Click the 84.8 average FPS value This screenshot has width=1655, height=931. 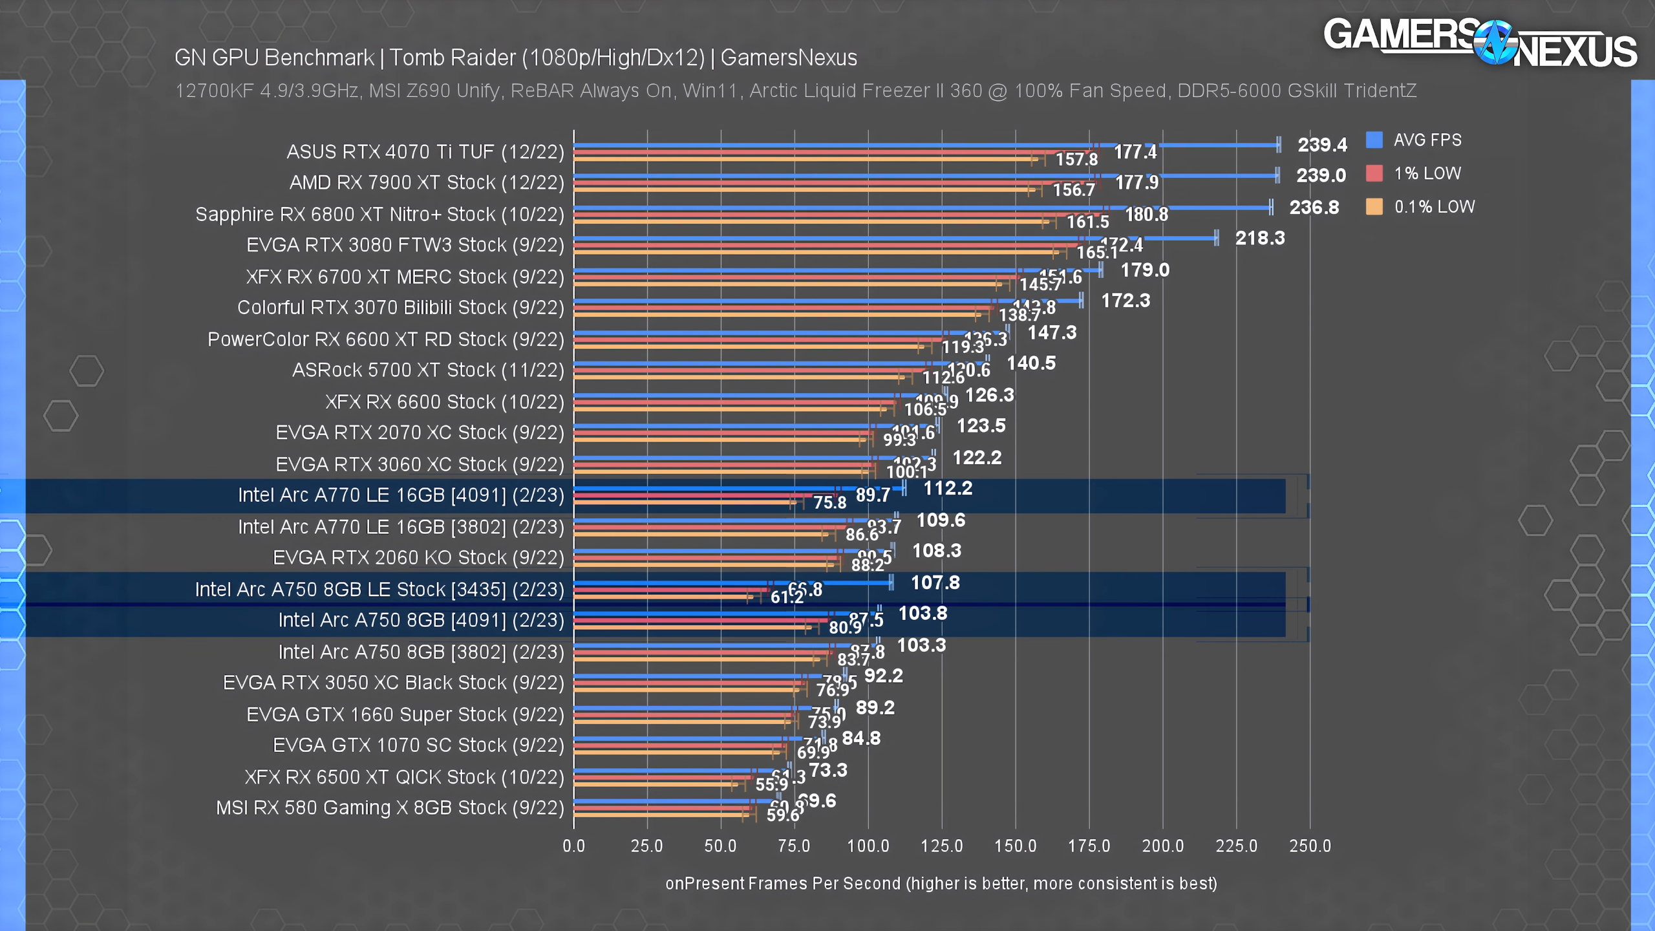tap(861, 738)
